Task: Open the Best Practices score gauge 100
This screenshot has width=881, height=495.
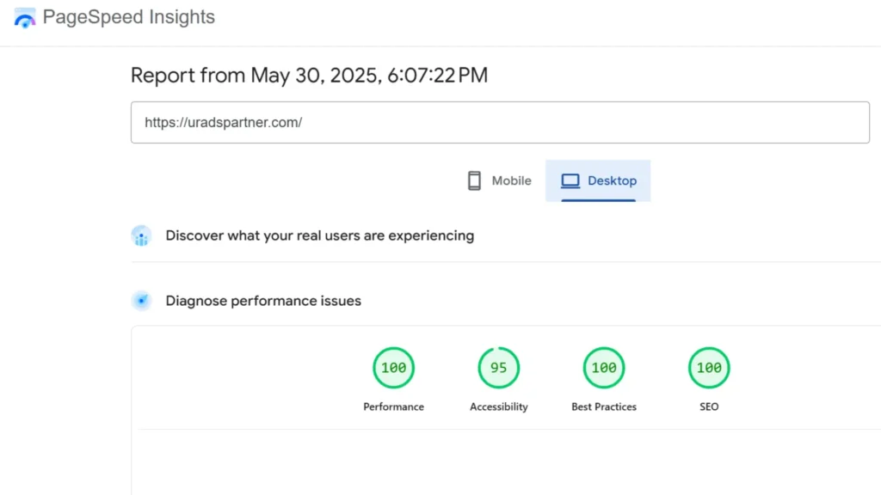Action: pos(604,368)
